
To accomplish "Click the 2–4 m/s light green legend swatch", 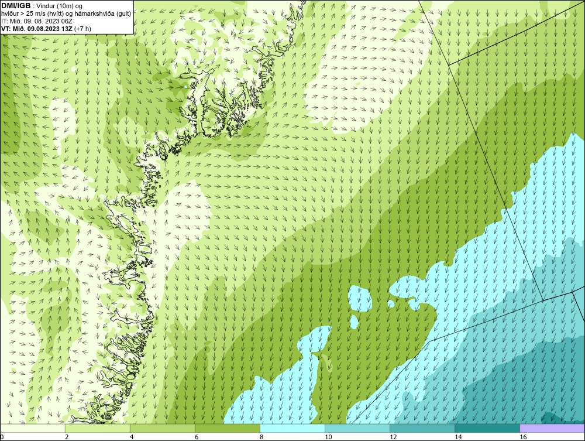I will (97, 428).
